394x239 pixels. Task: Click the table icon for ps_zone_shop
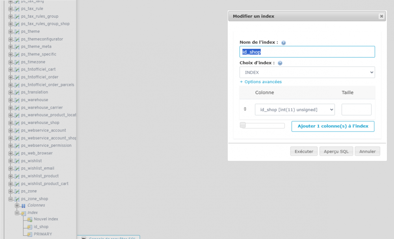coord(17,199)
